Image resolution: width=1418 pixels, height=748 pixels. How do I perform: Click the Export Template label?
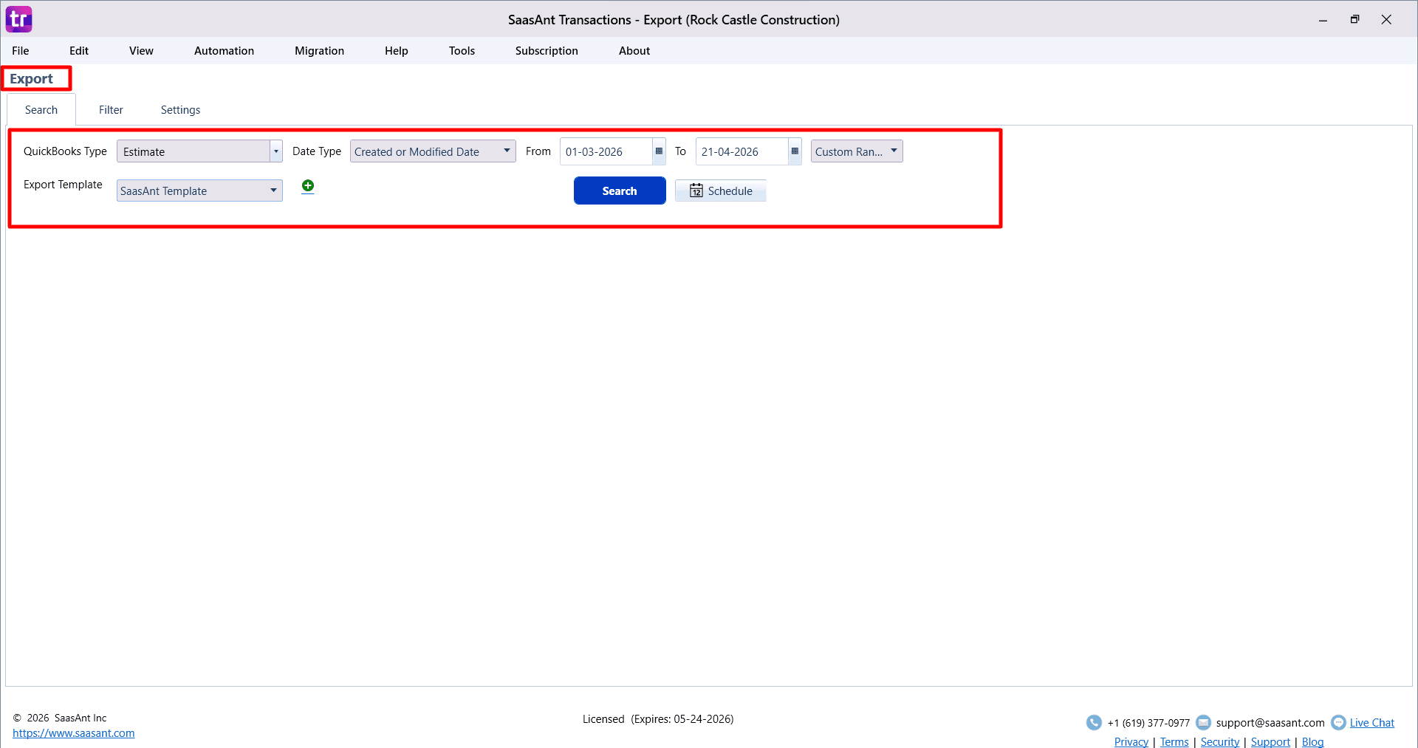63,185
